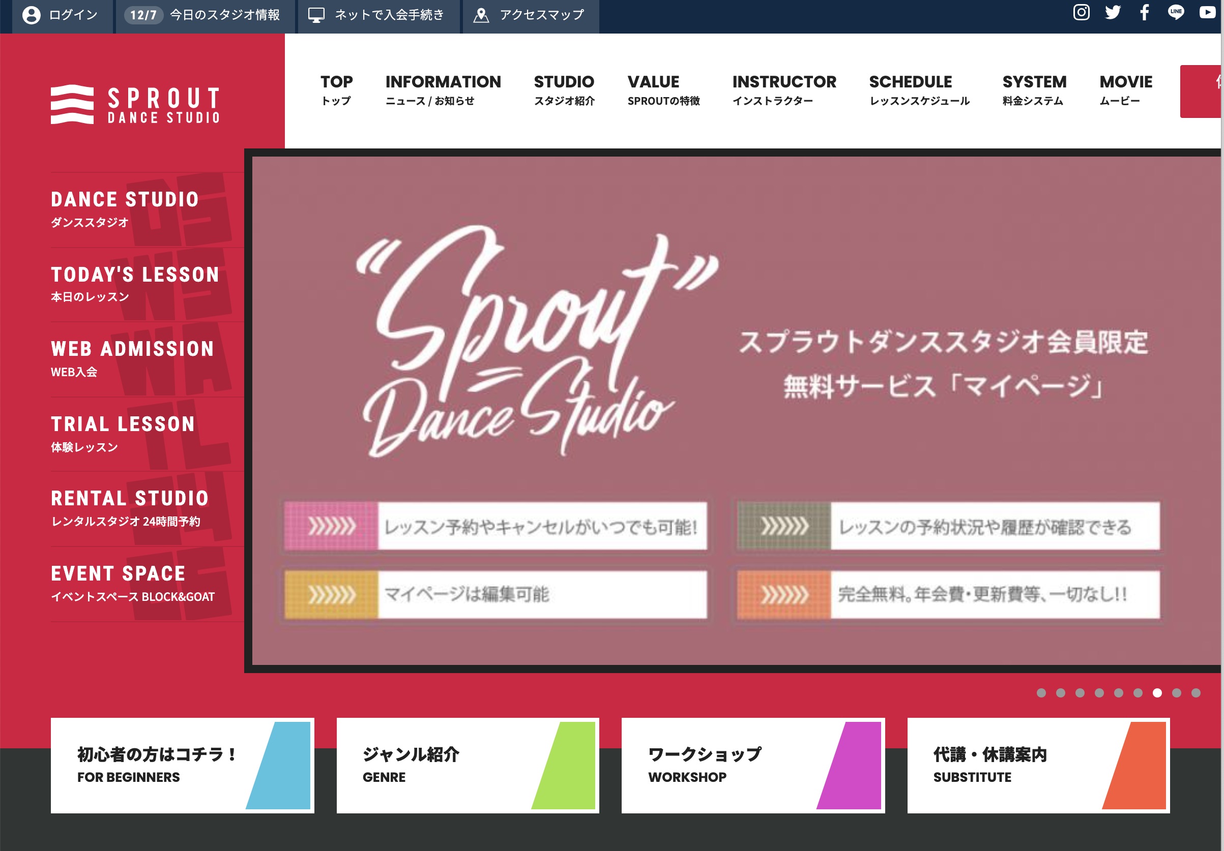The image size is (1224, 851).
Task: Select WEB ADMISSION sidebar link
Action: (x=147, y=359)
